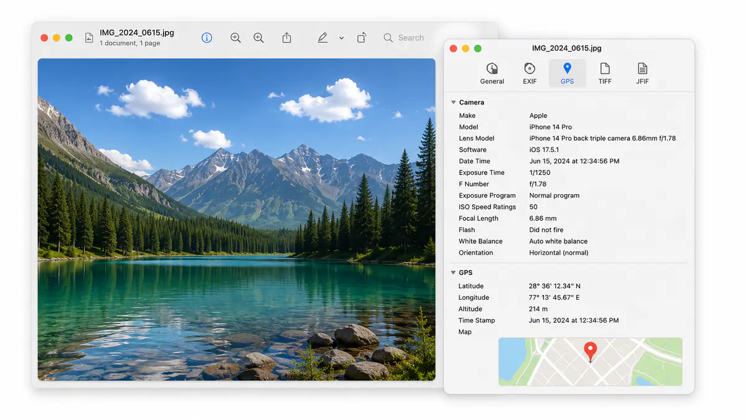Open the Inspector info button in Preview toolbar
This screenshot has height=420, width=746.
(x=207, y=38)
